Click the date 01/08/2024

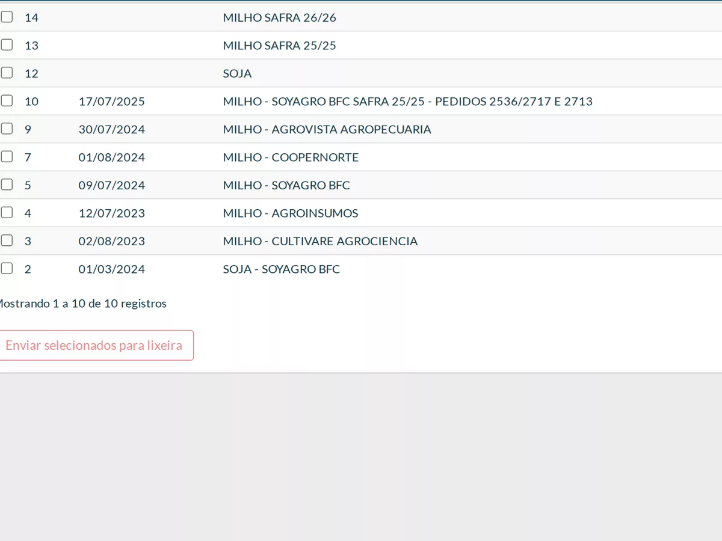pos(112,157)
